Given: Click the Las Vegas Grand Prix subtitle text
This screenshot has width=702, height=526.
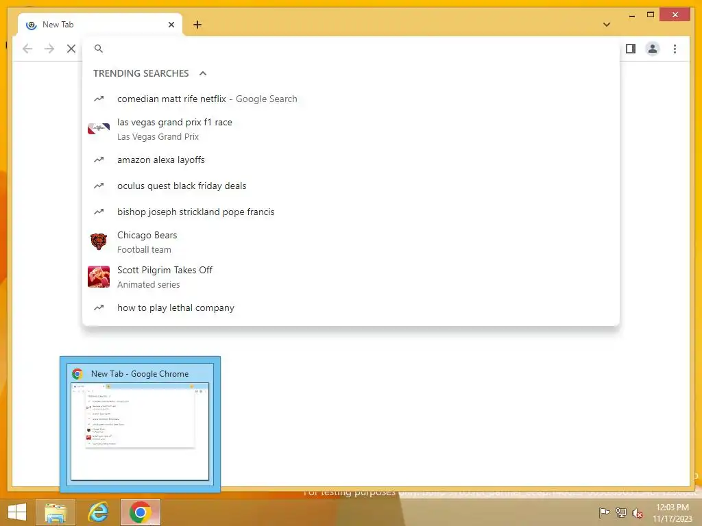Looking at the screenshot, I should 158,137.
